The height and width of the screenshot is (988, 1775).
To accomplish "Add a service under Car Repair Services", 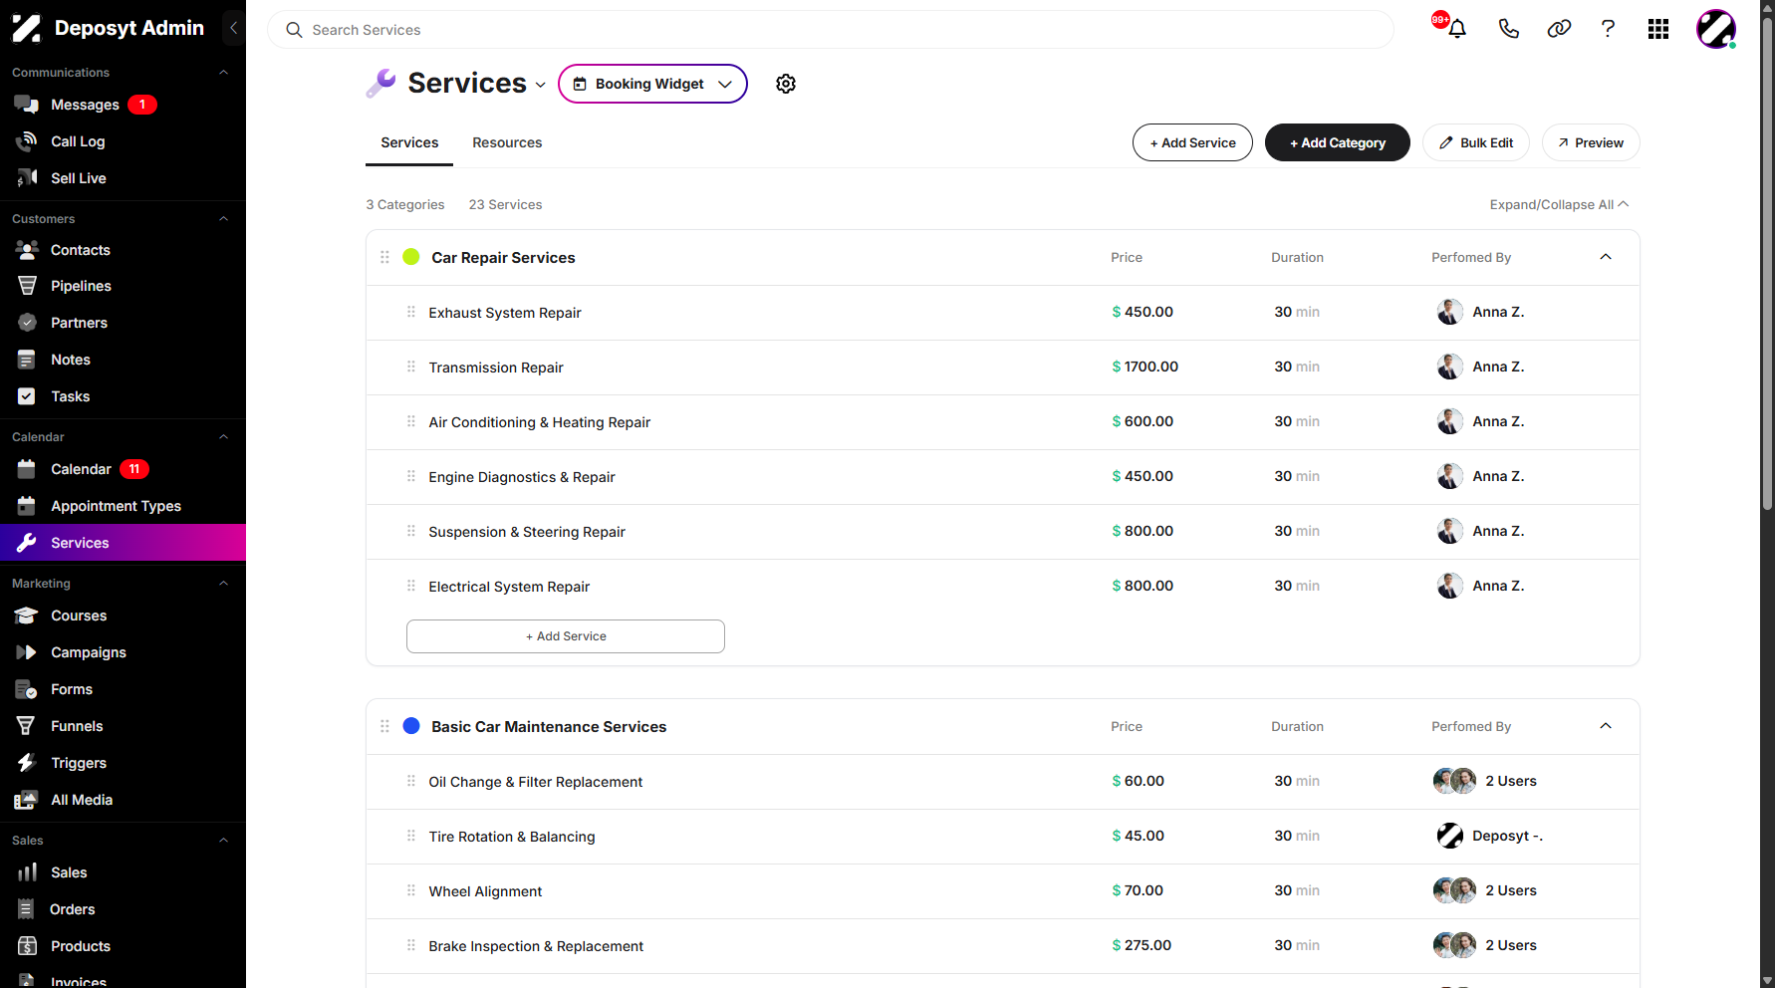I will [566, 636].
